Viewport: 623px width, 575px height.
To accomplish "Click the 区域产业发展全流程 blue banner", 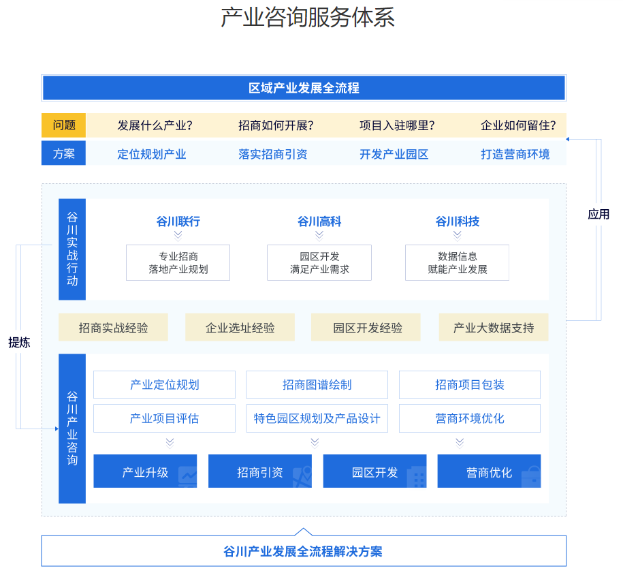I will click(x=304, y=88).
